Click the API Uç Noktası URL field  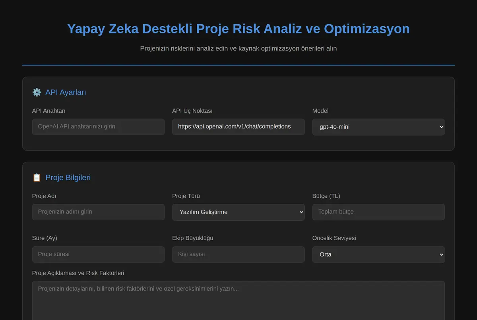(238, 127)
